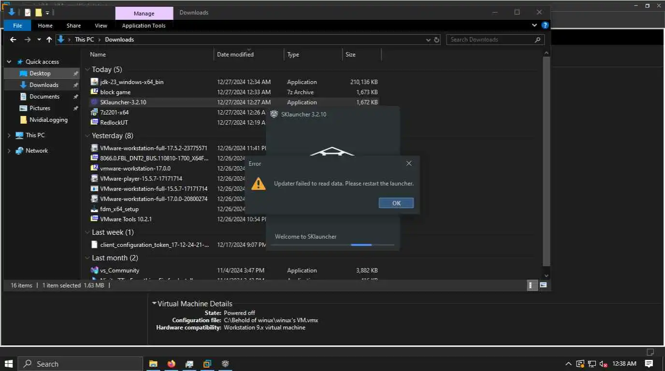
Task: Select the SKlauncher-3.2.10 file icon
Action: 95,102
